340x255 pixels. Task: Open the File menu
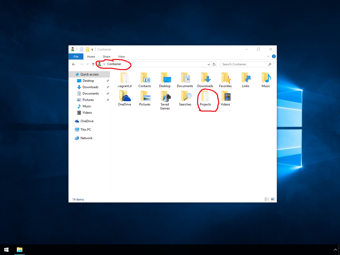coord(76,57)
